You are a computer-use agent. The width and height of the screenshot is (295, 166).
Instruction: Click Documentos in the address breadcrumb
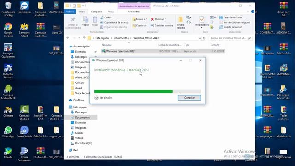click(x=121, y=38)
